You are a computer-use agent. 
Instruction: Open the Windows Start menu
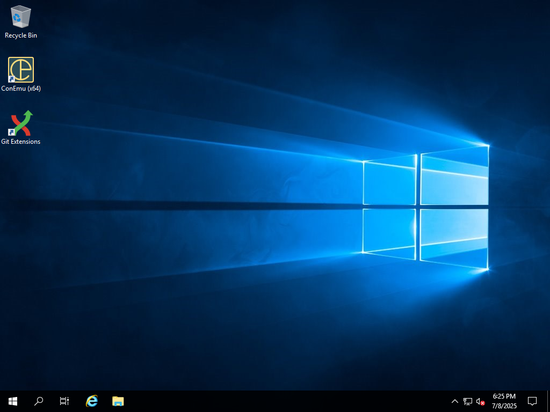(x=13, y=401)
